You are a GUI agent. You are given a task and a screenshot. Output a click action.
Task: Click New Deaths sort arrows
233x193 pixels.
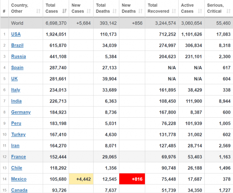click(141, 11)
